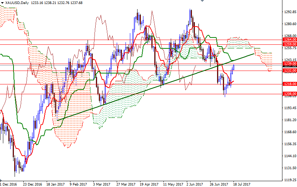Click the gray corner triangle at bottom-left
The width and height of the screenshot is (297, 187).
click(1, 180)
